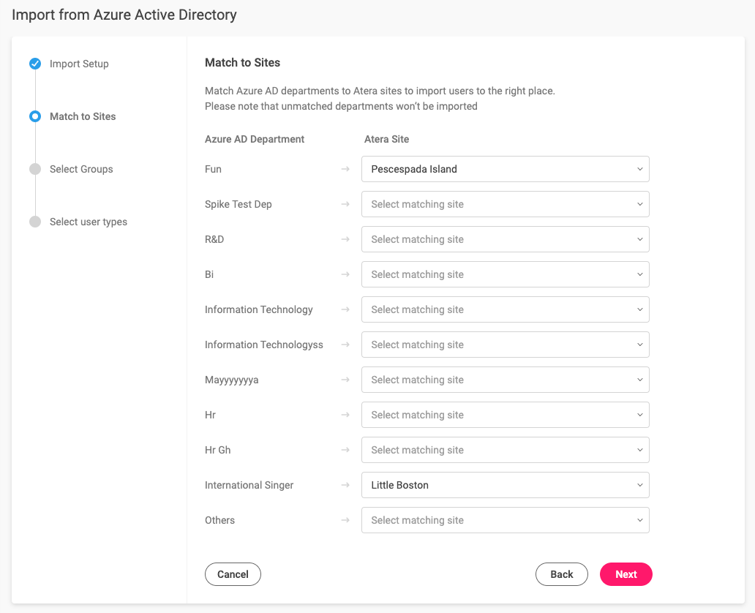Click the arrow icon beside R&D department

point(345,239)
